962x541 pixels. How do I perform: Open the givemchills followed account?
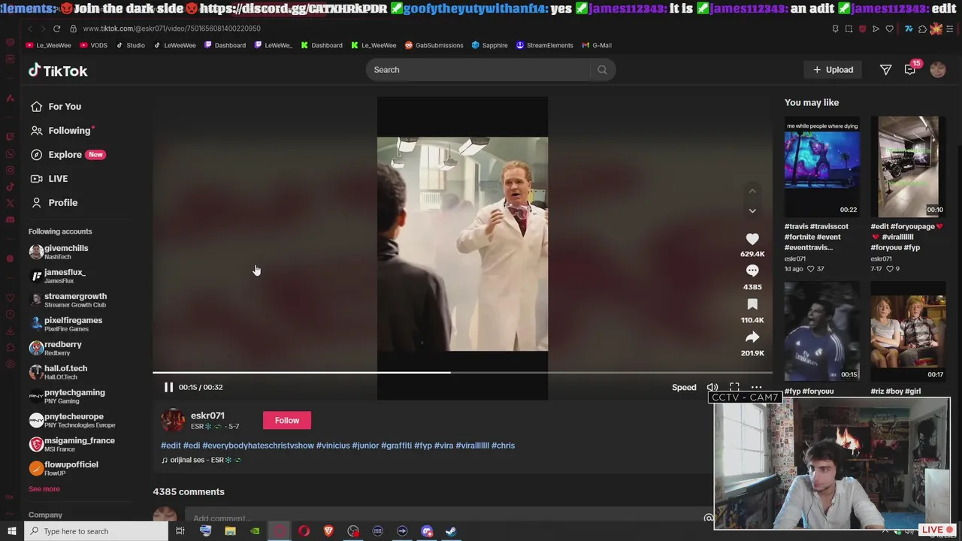click(59, 252)
